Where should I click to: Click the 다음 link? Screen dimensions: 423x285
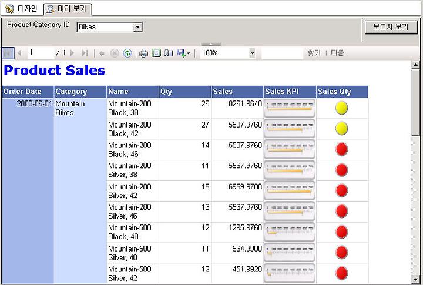tap(337, 53)
